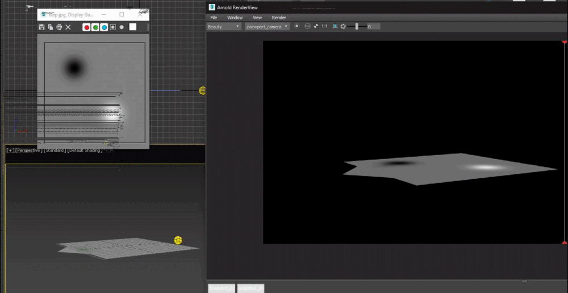Toggle the red channel display
The image size is (568, 293).
click(86, 27)
